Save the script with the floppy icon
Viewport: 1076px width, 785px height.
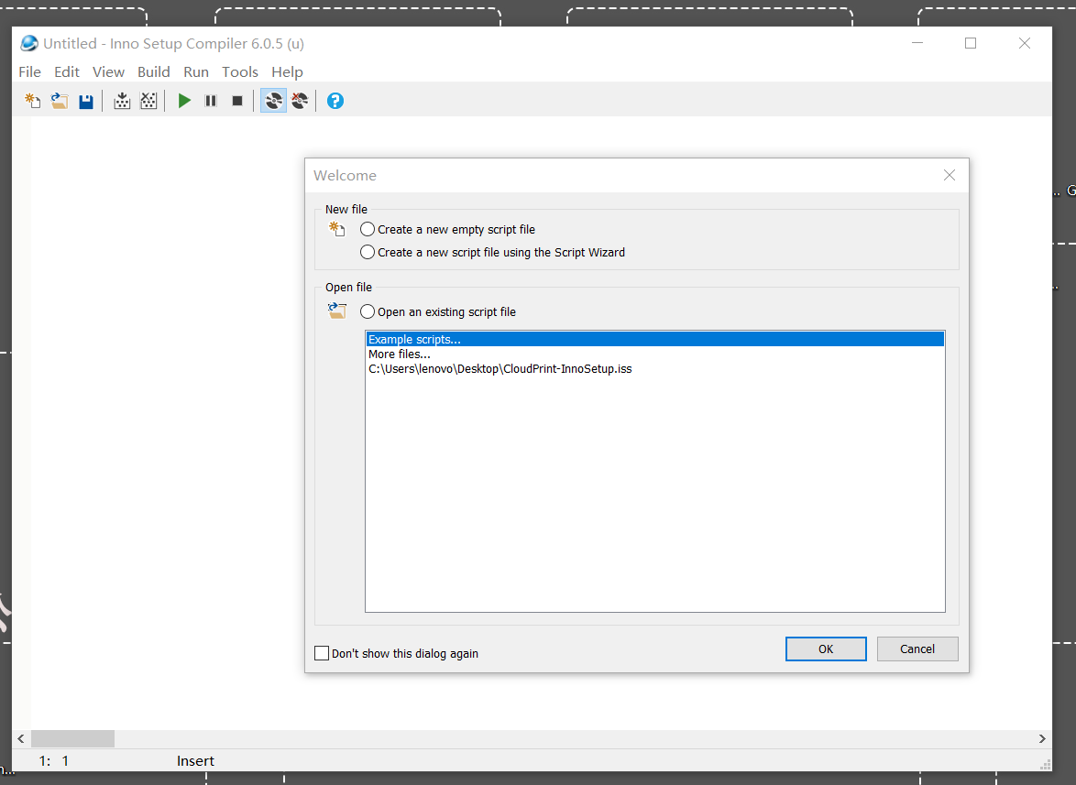click(x=86, y=102)
